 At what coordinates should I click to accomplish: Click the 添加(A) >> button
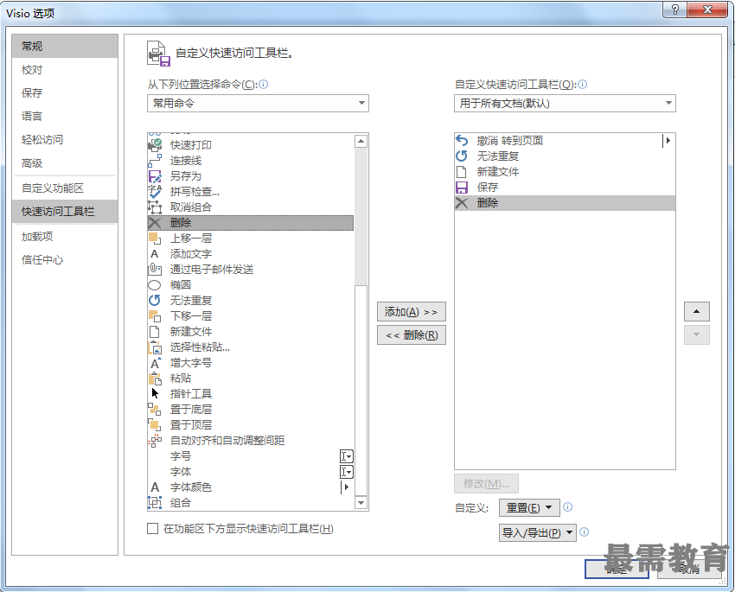click(x=411, y=312)
